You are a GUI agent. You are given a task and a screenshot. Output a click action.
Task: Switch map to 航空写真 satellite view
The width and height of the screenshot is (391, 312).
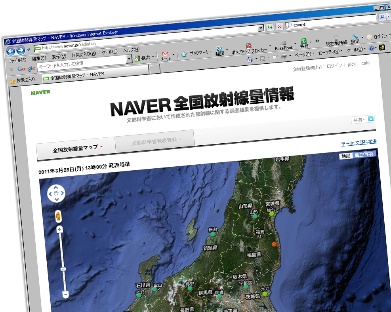point(364,154)
